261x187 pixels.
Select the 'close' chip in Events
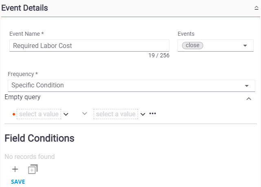click(x=192, y=45)
